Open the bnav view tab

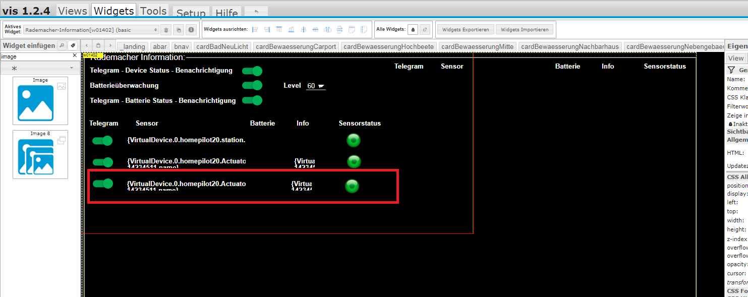coord(182,46)
